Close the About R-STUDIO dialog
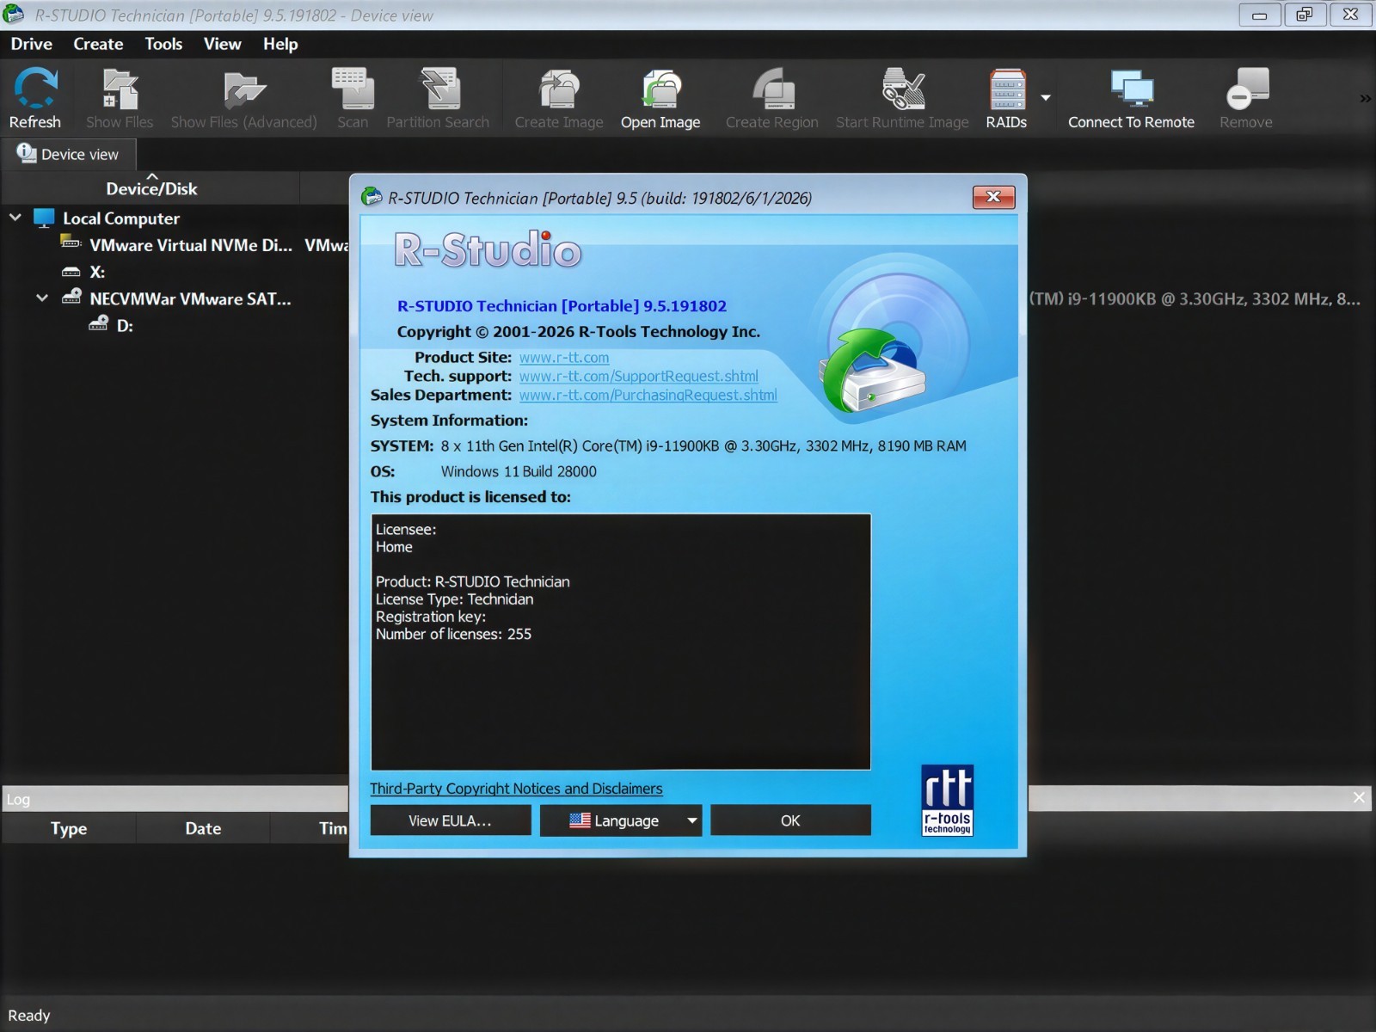 coord(993,197)
